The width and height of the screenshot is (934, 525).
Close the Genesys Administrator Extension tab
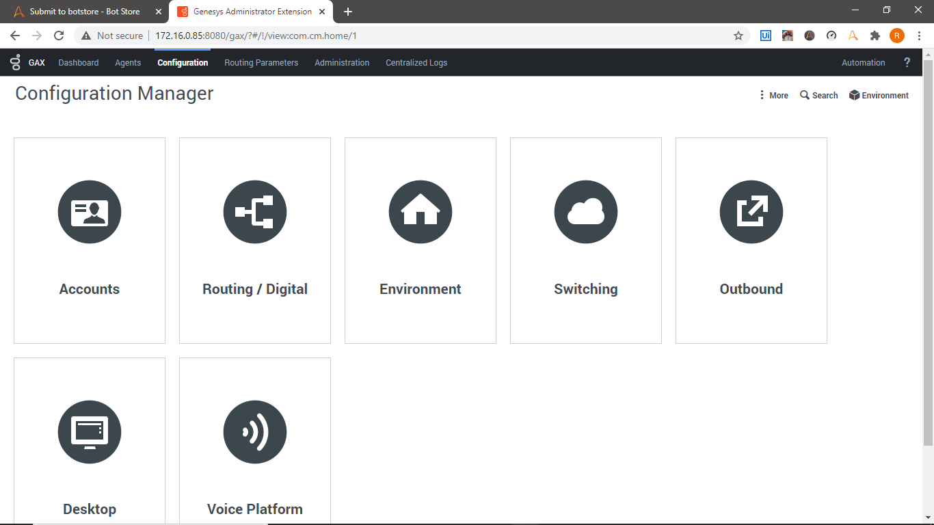[x=322, y=12]
